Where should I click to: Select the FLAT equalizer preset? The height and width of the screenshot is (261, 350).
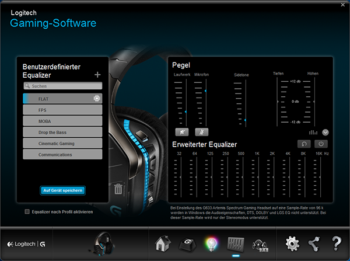click(62, 99)
